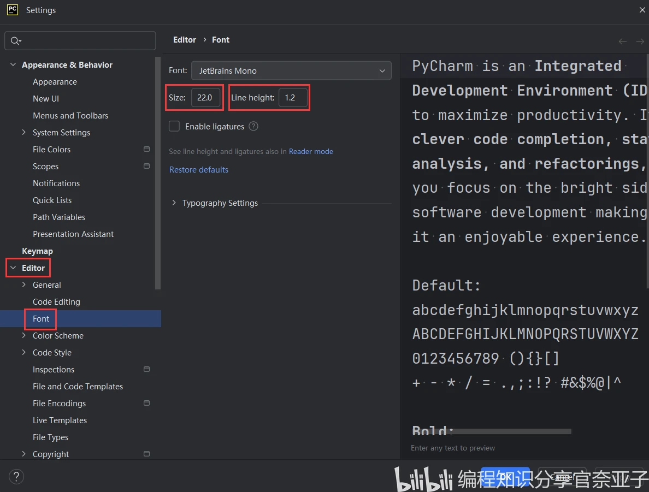
Task: Click the ligatures help hint icon
Action: tap(253, 126)
